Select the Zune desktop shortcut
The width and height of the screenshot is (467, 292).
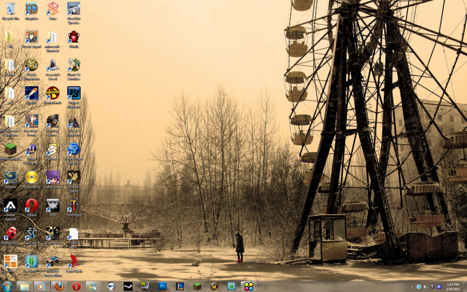52,9
